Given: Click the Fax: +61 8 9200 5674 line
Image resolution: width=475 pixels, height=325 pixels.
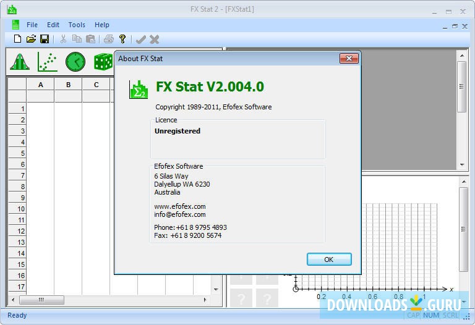Looking at the screenshot, I should point(187,235).
